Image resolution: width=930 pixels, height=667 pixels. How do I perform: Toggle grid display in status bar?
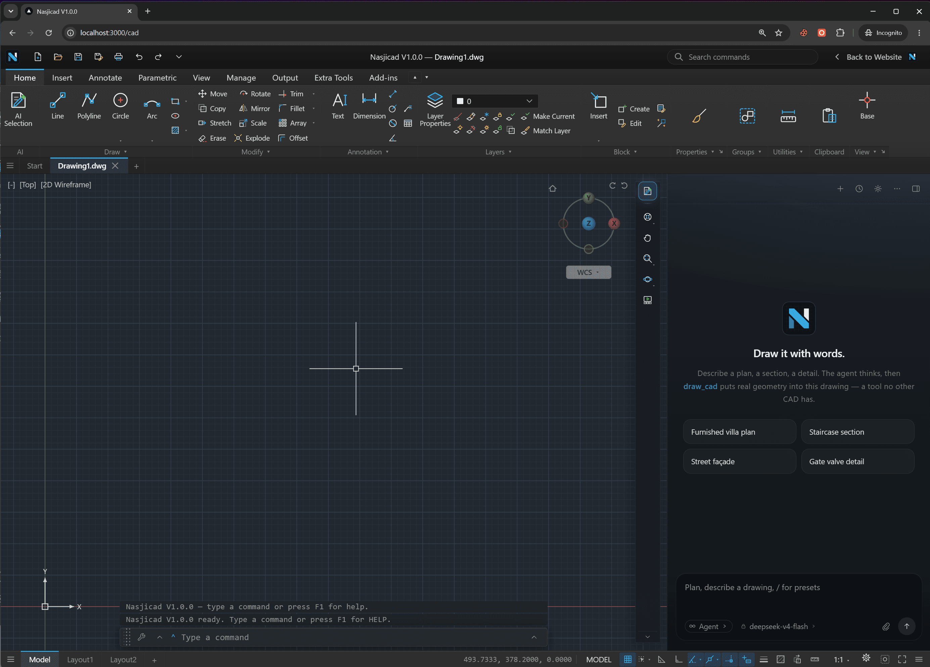tap(627, 659)
